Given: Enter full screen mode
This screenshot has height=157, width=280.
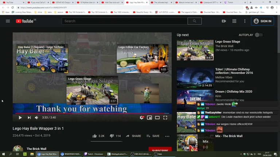Looking at the screenshot, I should pyautogui.click(x=165, y=117).
